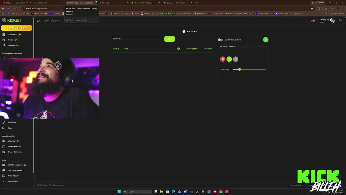346x195 pixels.
Task: Open the YouTube bookmark
Action: click(25, 14)
